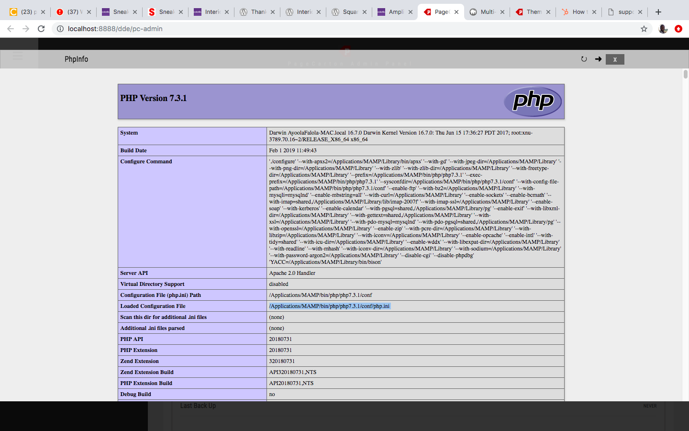
Task: Open the hamburger menu icon beside PhpInfo
Action: point(18,56)
